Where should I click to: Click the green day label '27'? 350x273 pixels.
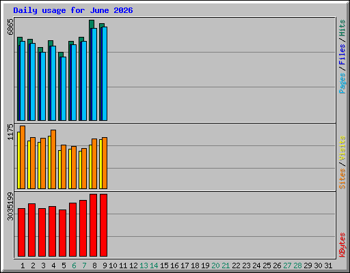pos(287,265)
